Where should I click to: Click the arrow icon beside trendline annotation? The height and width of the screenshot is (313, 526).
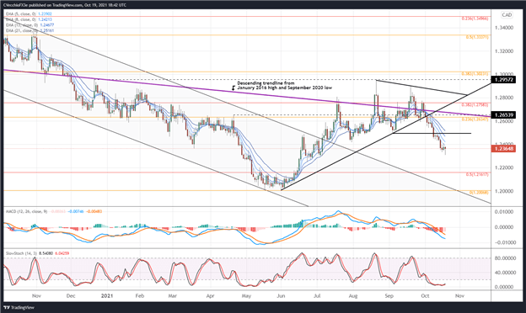(233, 88)
